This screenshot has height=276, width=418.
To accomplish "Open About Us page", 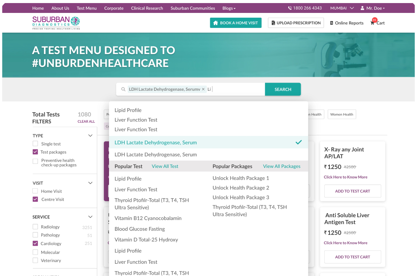I will (60, 8).
